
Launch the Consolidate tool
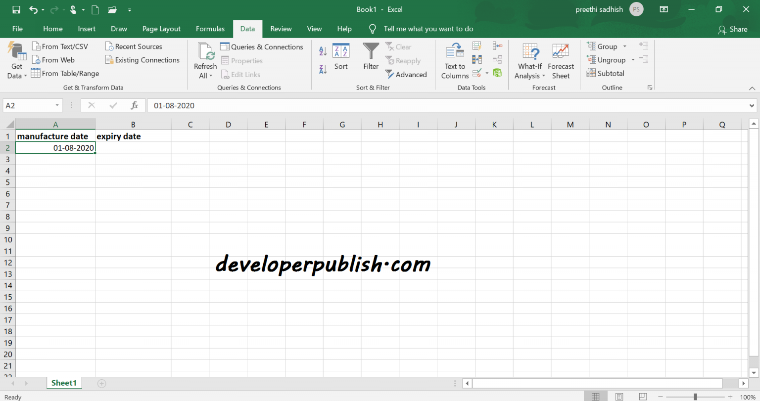496,45
